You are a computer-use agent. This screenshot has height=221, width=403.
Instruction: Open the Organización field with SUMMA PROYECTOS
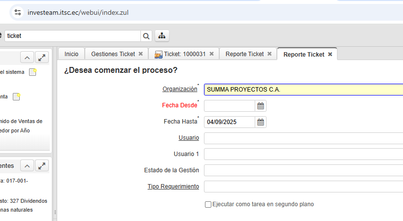tap(303, 90)
